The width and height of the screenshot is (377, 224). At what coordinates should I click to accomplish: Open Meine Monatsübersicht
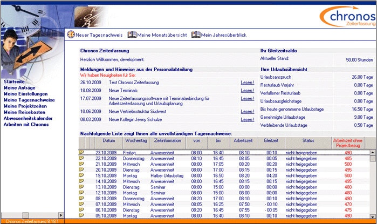(162, 35)
